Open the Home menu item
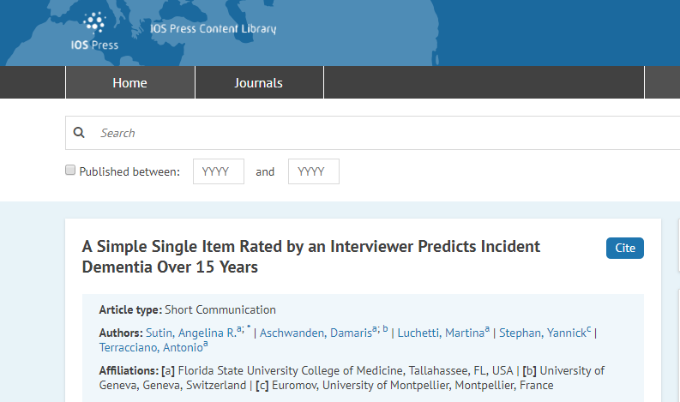The width and height of the screenshot is (680, 402). coord(129,83)
